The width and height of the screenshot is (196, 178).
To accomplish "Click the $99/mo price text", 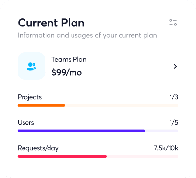I will click(x=67, y=72).
